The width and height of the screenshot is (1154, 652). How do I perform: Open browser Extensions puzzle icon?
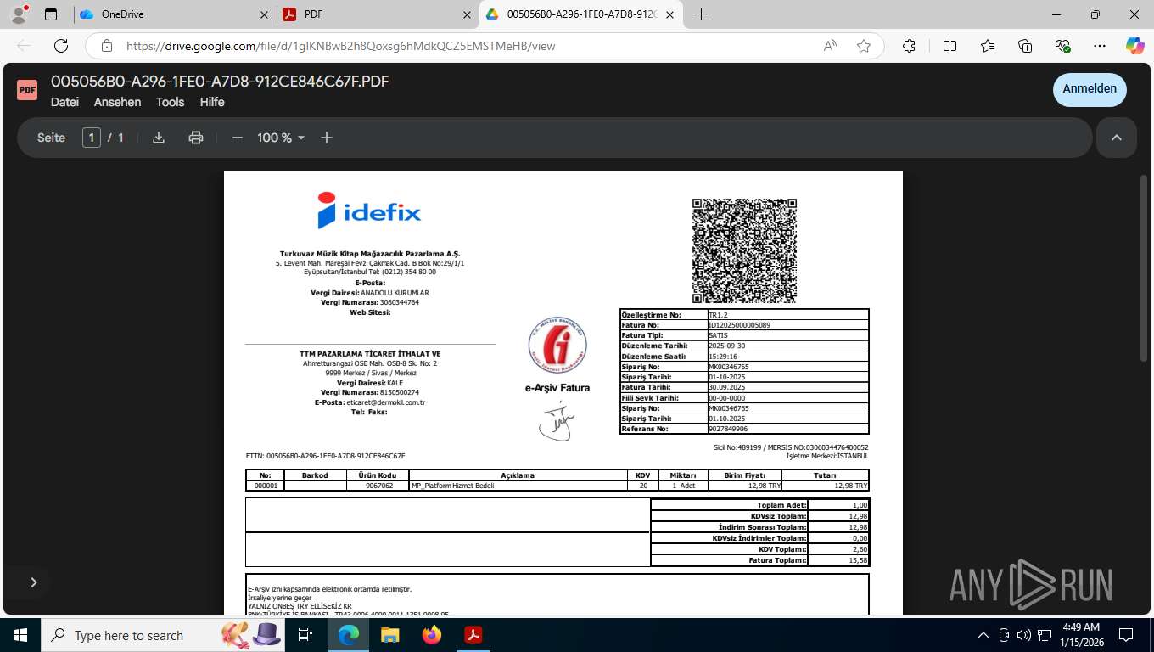pos(909,46)
